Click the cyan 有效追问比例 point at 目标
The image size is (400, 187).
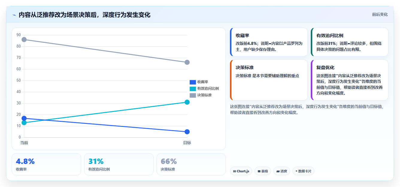pos(187,102)
